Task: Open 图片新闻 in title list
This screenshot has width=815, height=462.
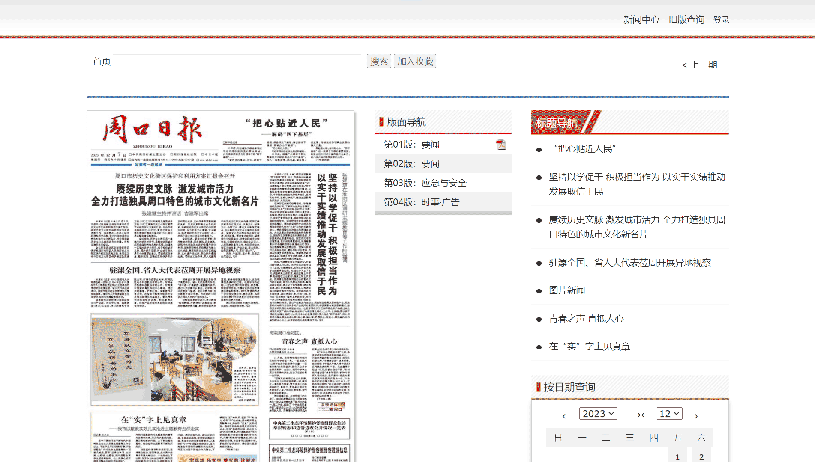Action: pyautogui.click(x=567, y=290)
